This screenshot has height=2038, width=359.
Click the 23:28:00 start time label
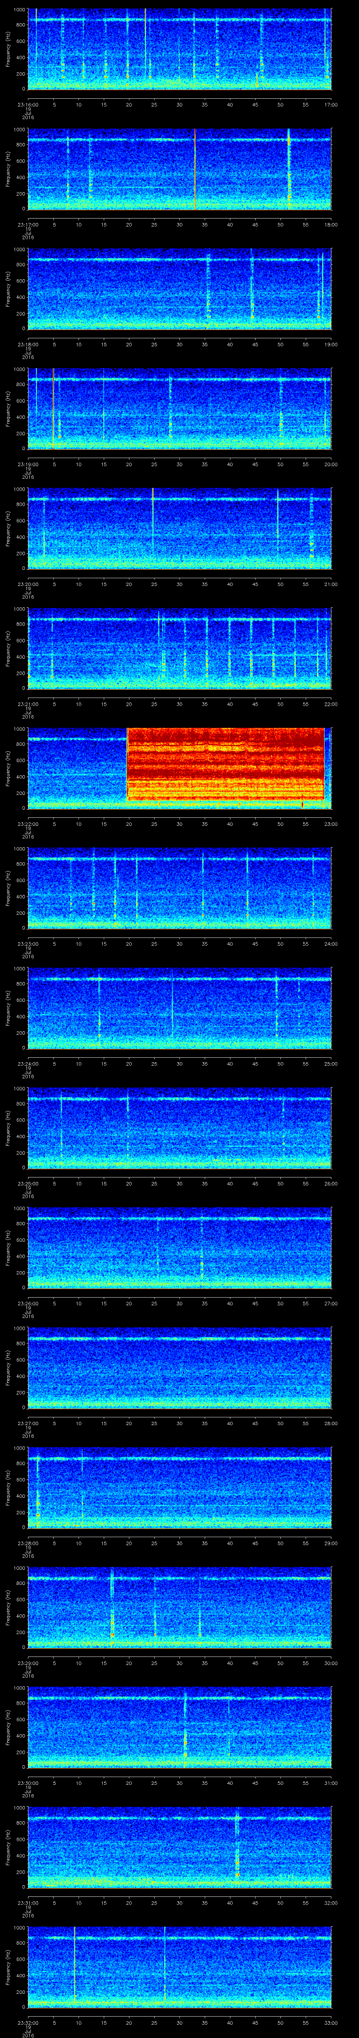click(x=28, y=1543)
